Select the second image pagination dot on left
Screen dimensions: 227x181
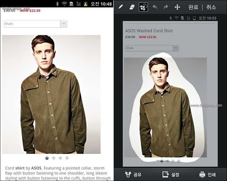54,158
